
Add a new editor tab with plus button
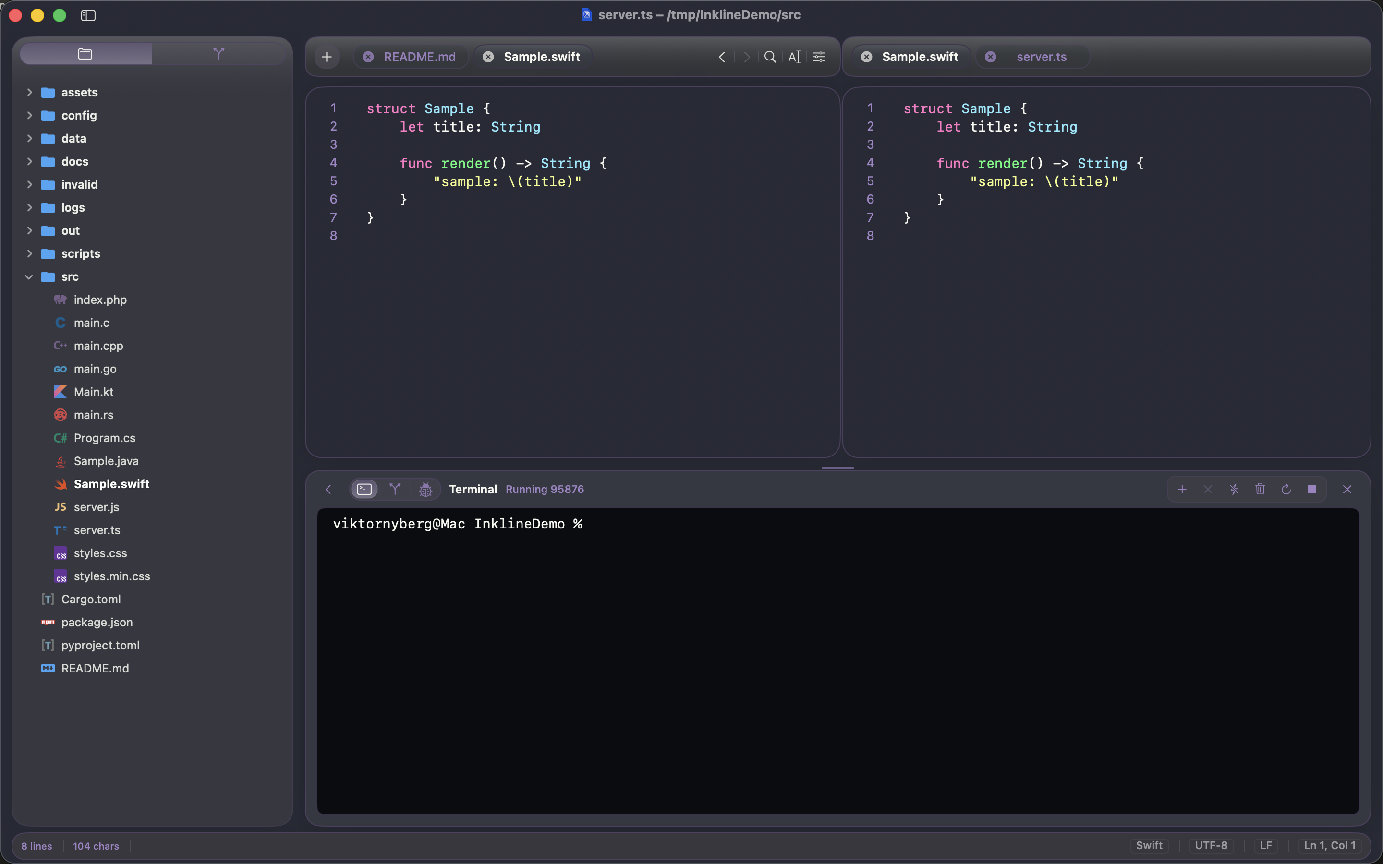[x=327, y=57]
